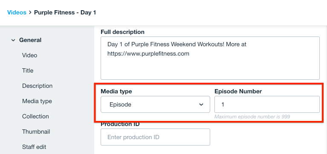Focus the Episode Number input field
The width and height of the screenshot is (327, 154).
coord(267,104)
